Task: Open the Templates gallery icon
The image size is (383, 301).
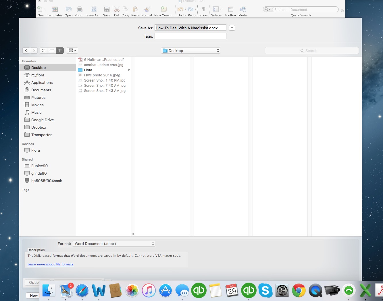Action: pos(55,9)
